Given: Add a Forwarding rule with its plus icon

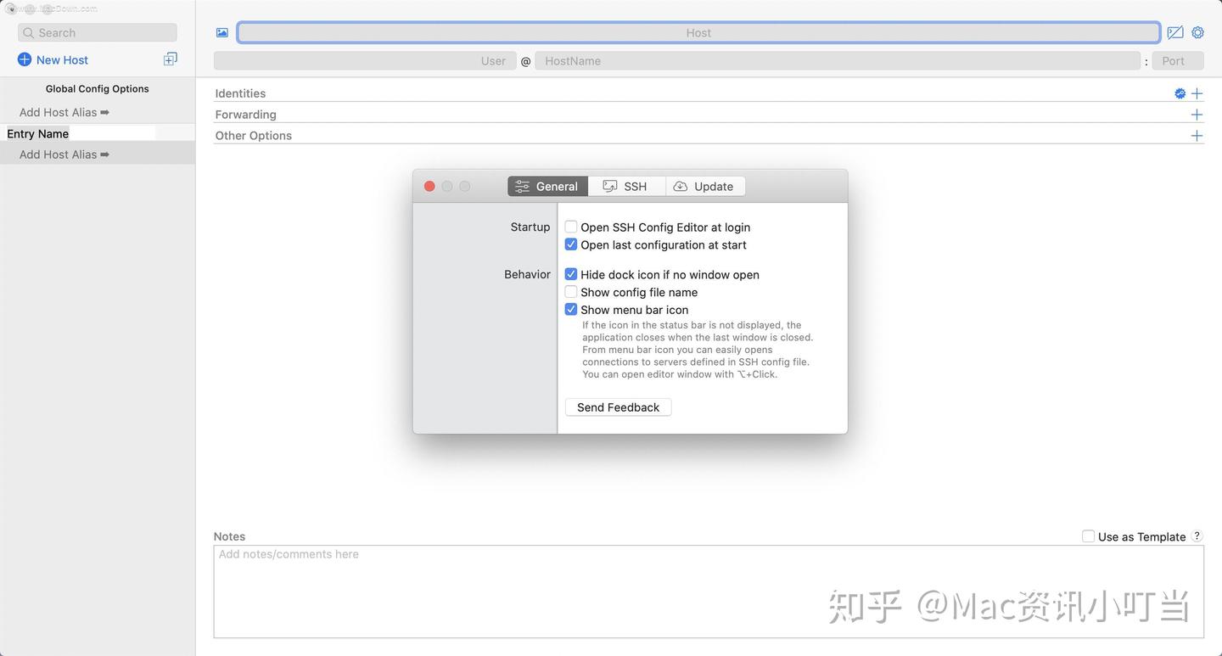Looking at the screenshot, I should tap(1197, 115).
